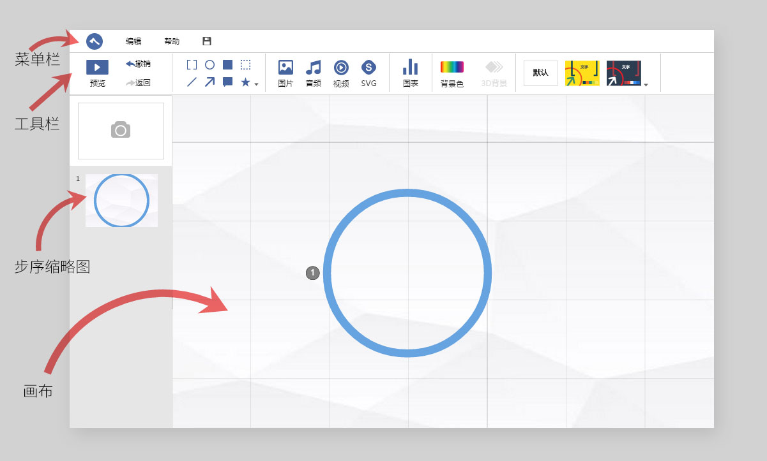This screenshot has width=767, height=461.
Task: Open the 帮助 menu
Action: (x=172, y=41)
